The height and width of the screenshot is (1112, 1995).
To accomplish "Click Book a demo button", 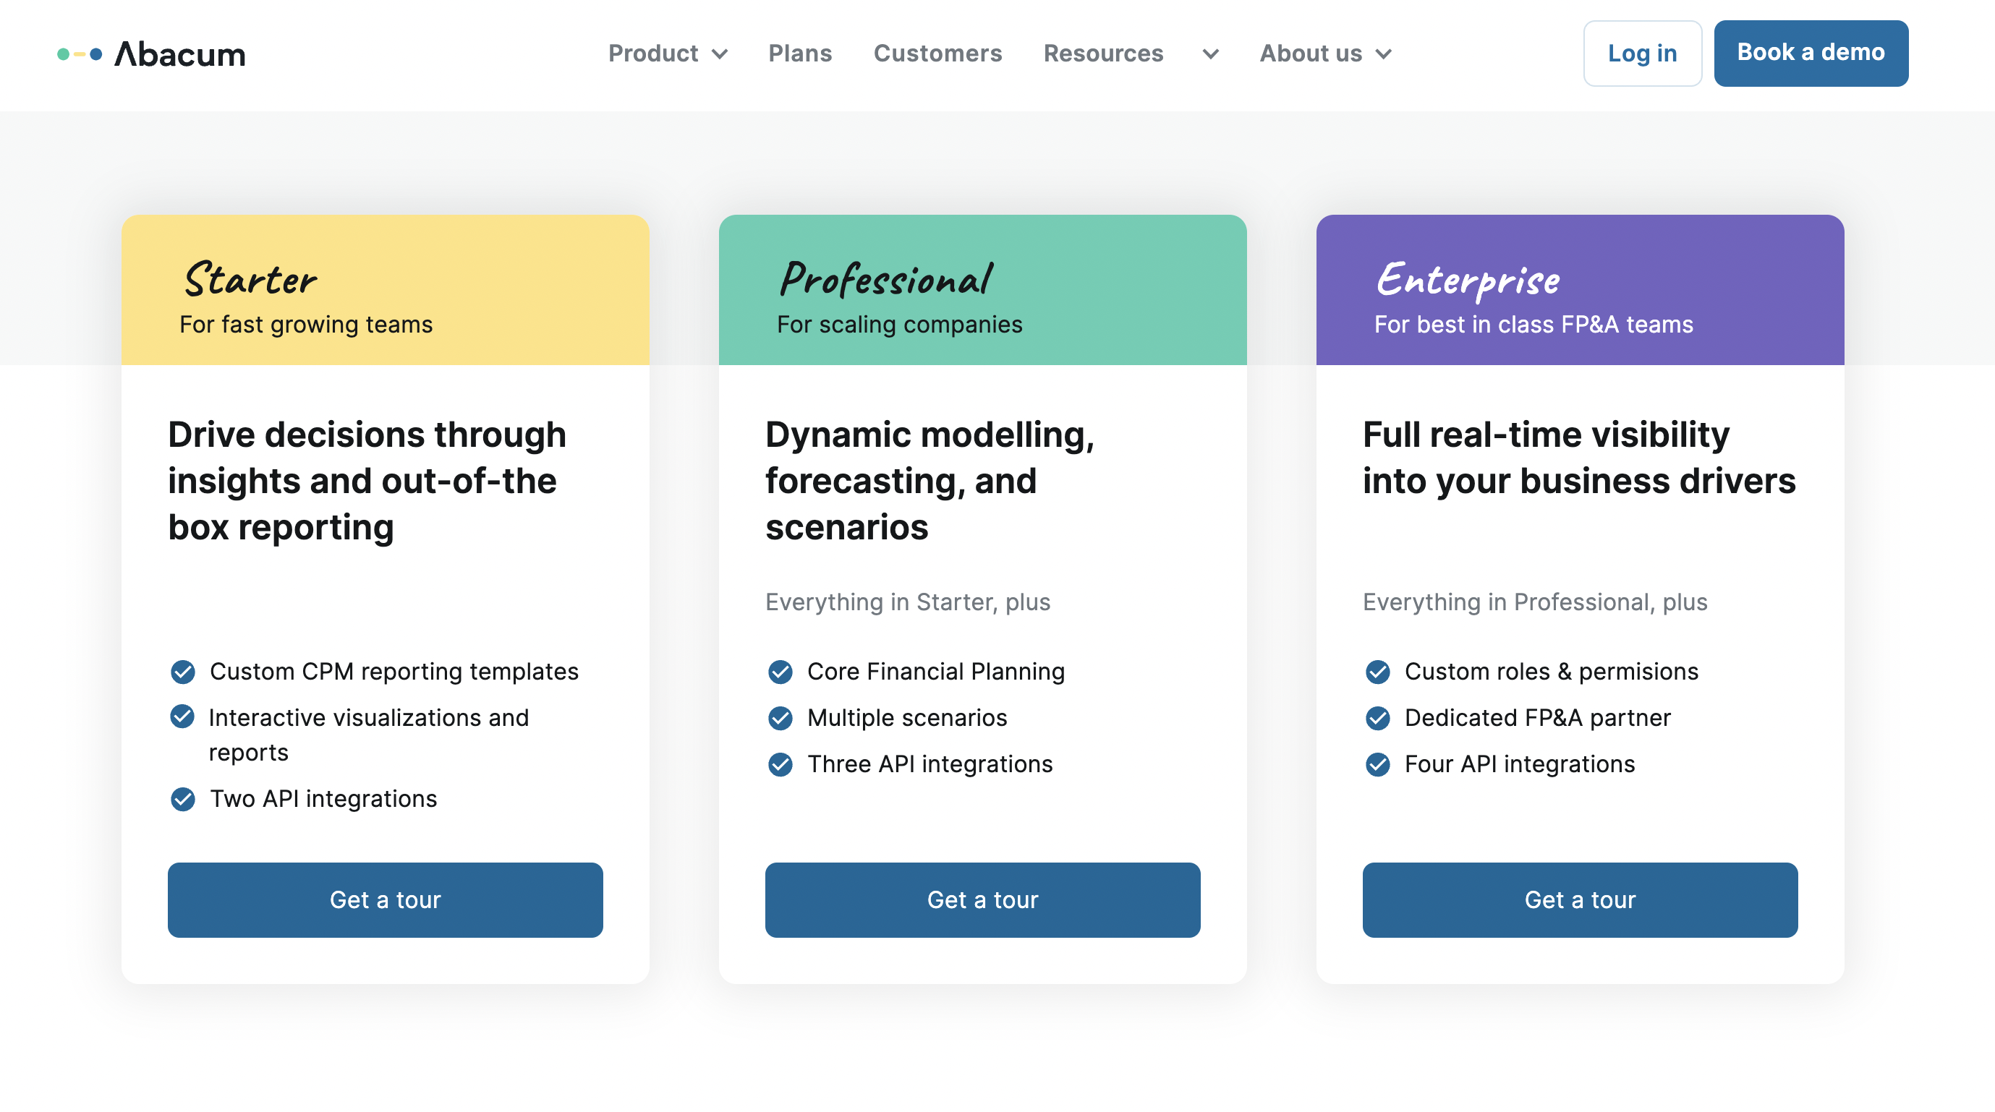I will point(1811,54).
